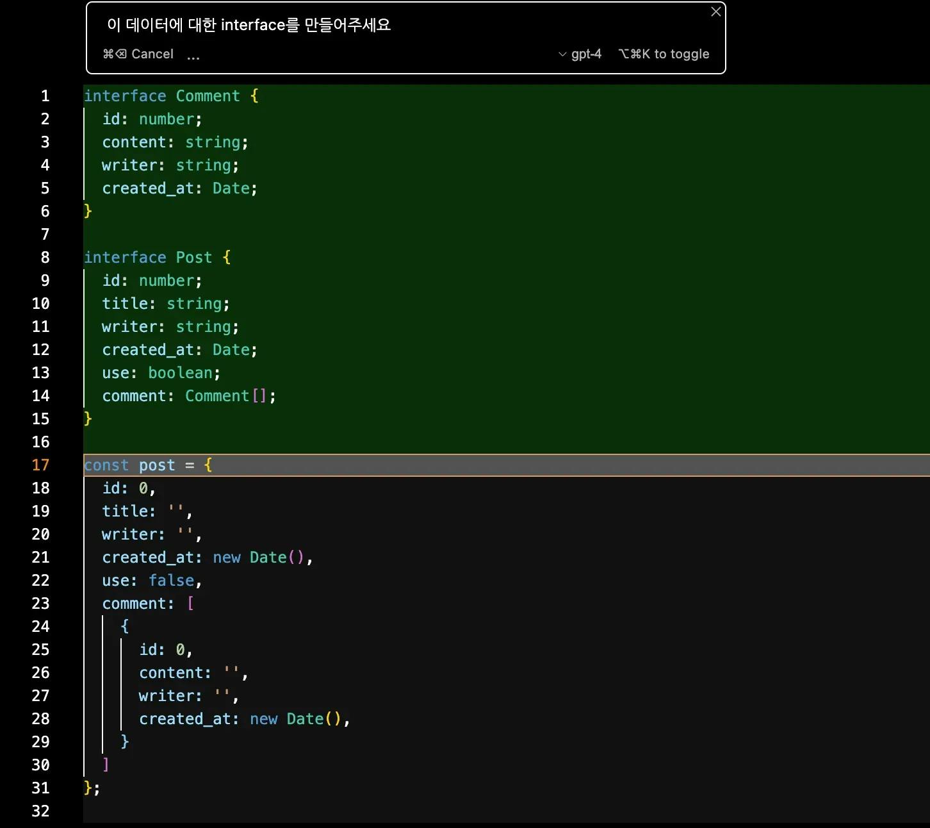Click line number 8 in gutter

[45, 258]
